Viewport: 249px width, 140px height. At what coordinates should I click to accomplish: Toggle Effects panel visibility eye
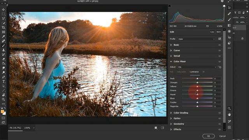tap(219, 129)
